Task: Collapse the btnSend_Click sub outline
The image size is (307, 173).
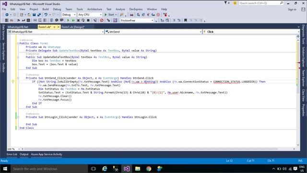Action: coord(18,78)
